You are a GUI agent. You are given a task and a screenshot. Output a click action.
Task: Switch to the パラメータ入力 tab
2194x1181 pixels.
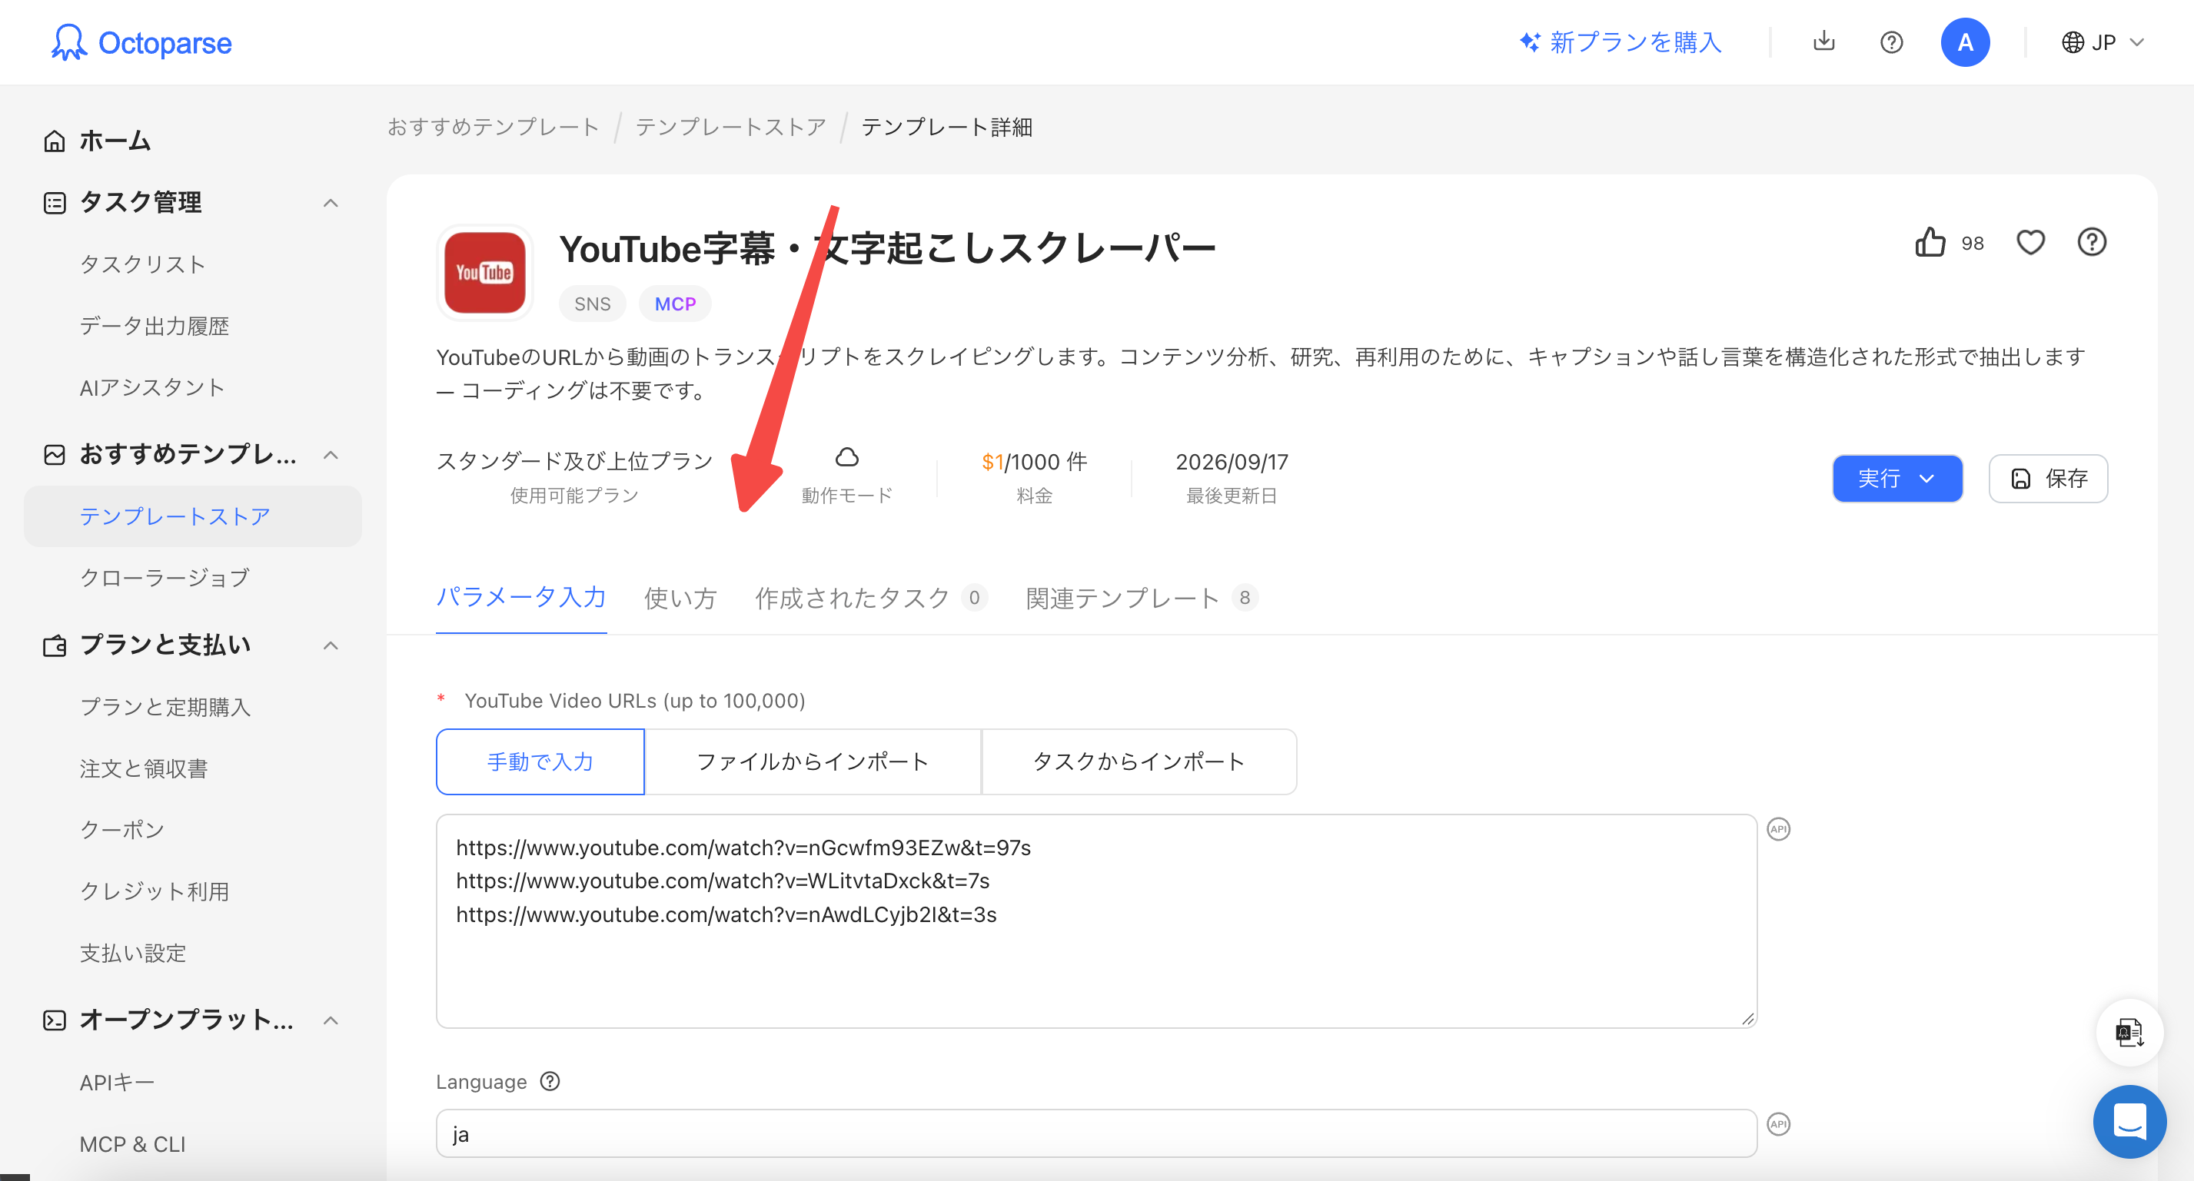pyautogui.click(x=521, y=597)
